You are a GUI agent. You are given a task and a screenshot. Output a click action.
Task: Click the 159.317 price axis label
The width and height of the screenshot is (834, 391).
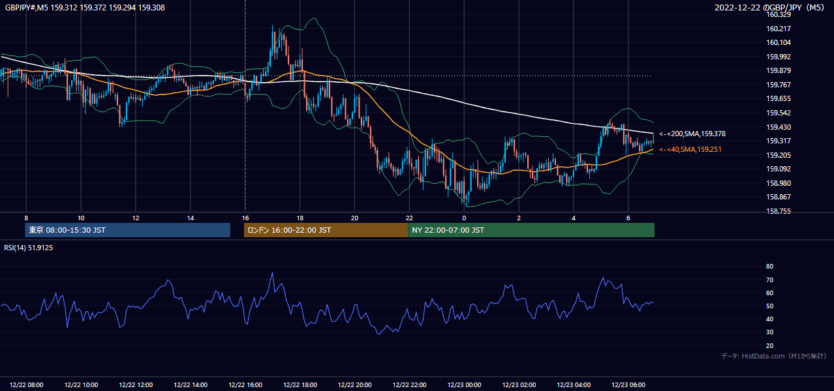tap(779, 141)
